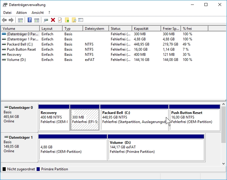The image size is (227, 180).
Task: Open the Datei menu
Action: (7, 13)
